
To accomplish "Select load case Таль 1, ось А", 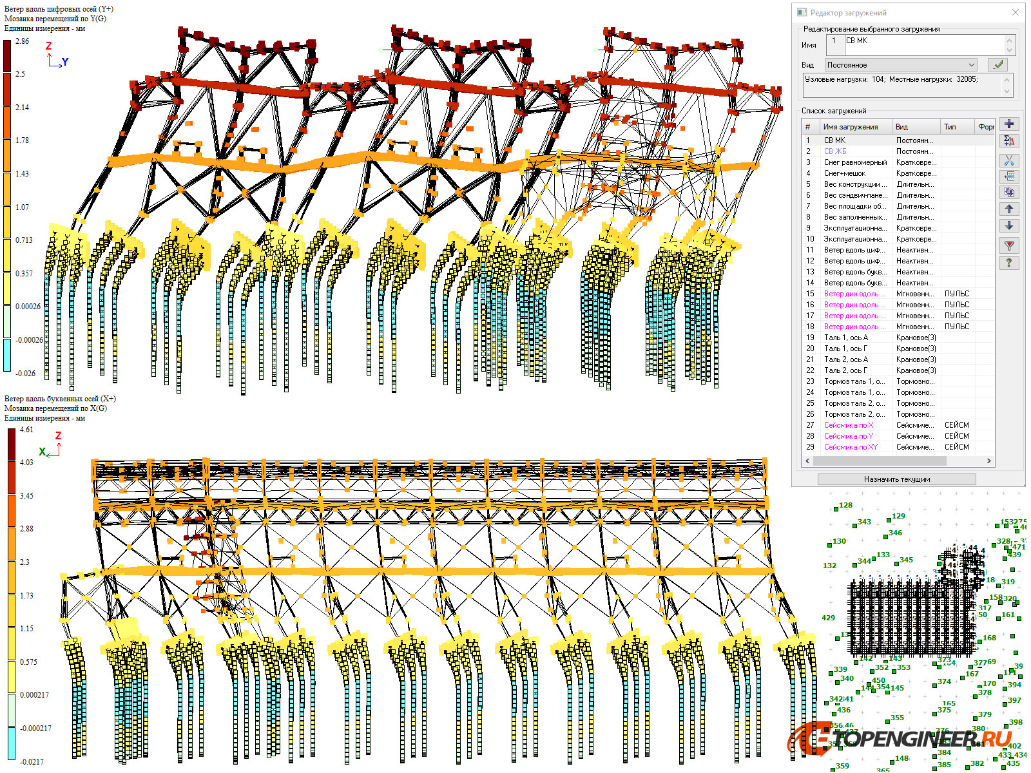I will (x=845, y=338).
